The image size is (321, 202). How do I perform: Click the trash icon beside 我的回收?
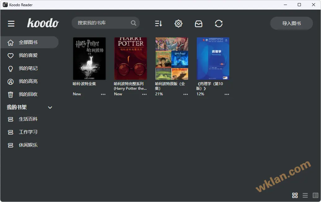pos(11,95)
